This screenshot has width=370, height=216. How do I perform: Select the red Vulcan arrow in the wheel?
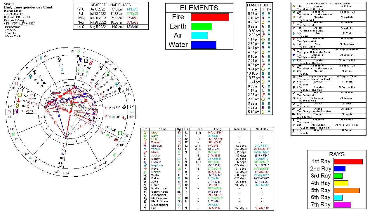click(19, 100)
